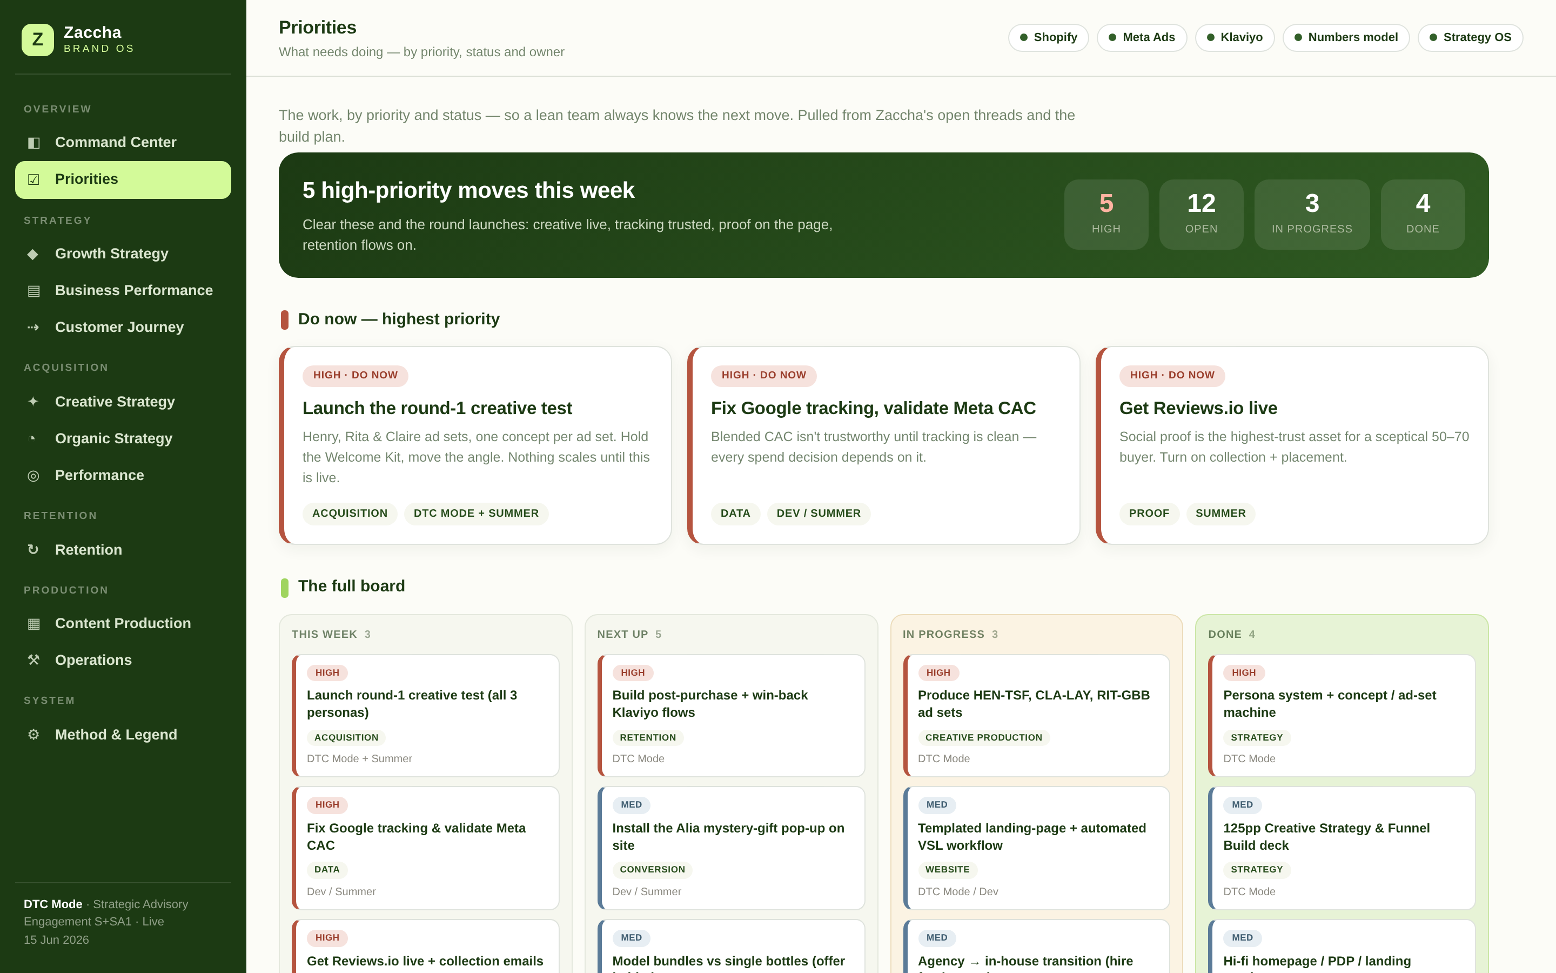
Task: Open 'Launch the round-1 creative test' card
Action: 475,445
